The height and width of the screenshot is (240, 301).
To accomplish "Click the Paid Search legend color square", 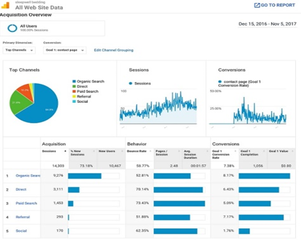I will coord(74,91).
